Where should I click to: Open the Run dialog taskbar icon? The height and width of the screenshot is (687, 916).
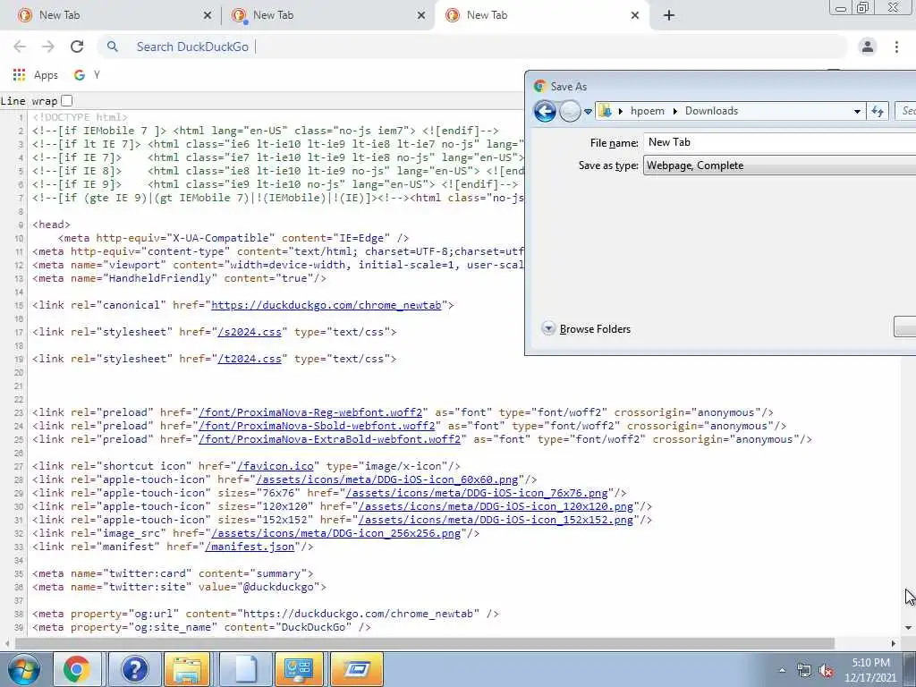[357, 669]
